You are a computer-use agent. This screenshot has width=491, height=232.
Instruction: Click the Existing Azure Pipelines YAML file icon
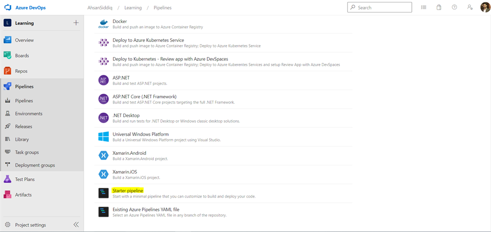[104, 212]
